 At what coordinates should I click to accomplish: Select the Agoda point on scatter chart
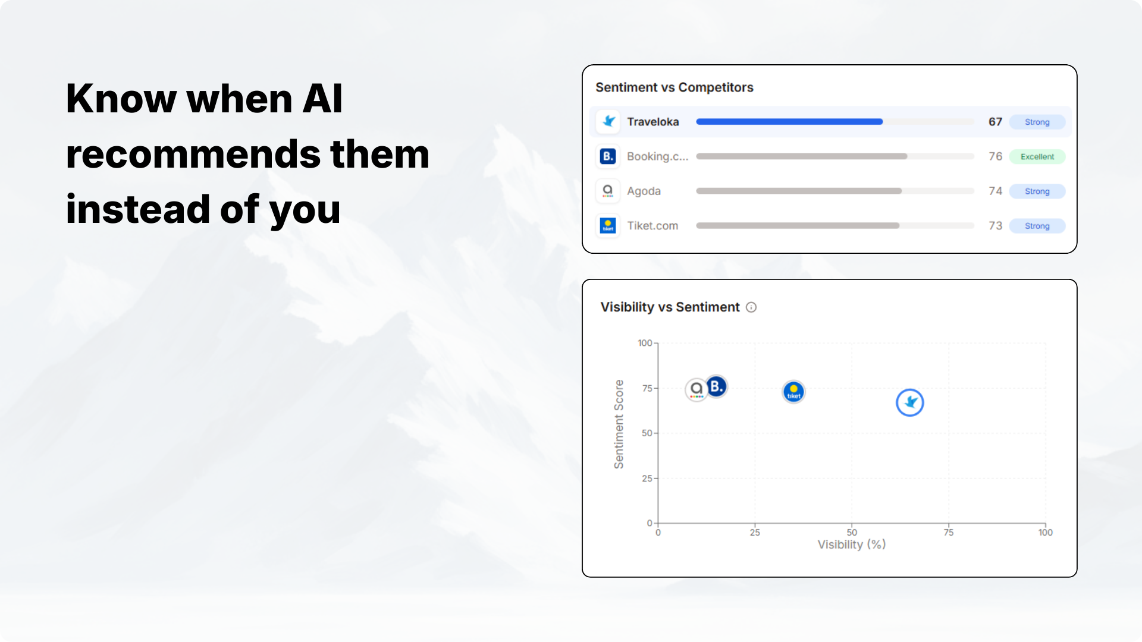point(697,390)
